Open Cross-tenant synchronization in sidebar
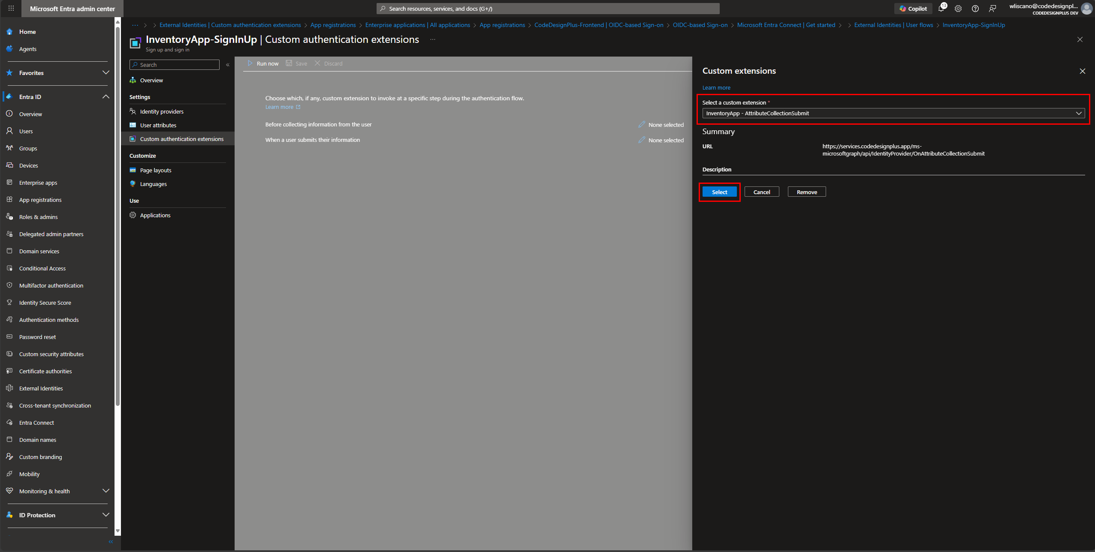This screenshot has width=1095, height=552. click(x=55, y=405)
